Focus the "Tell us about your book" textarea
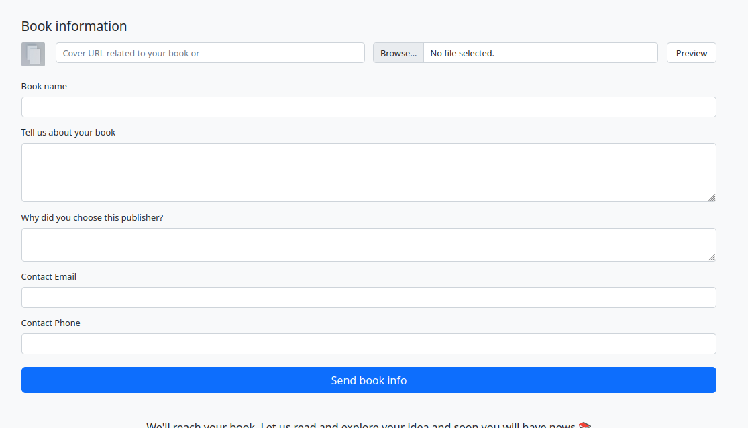Screen dimensions: 748x428 point(368,172)
